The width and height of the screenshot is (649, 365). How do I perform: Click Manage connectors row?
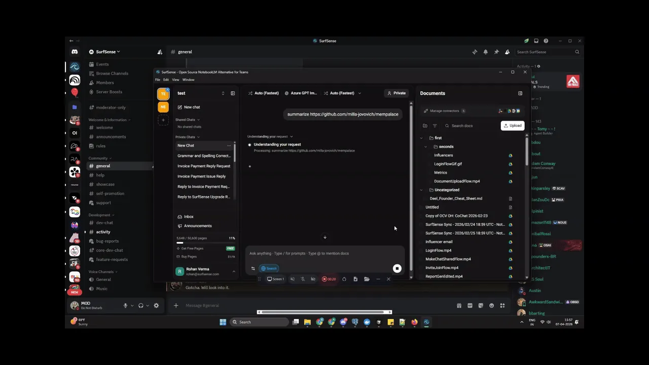pyautogui.click(x=472, y=111)
